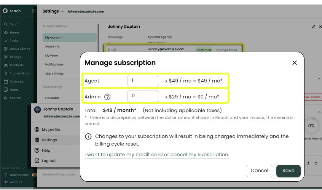Open Transactions from the sidebar
The height and width of the screenshot is (190, 322).
point(19,73)
